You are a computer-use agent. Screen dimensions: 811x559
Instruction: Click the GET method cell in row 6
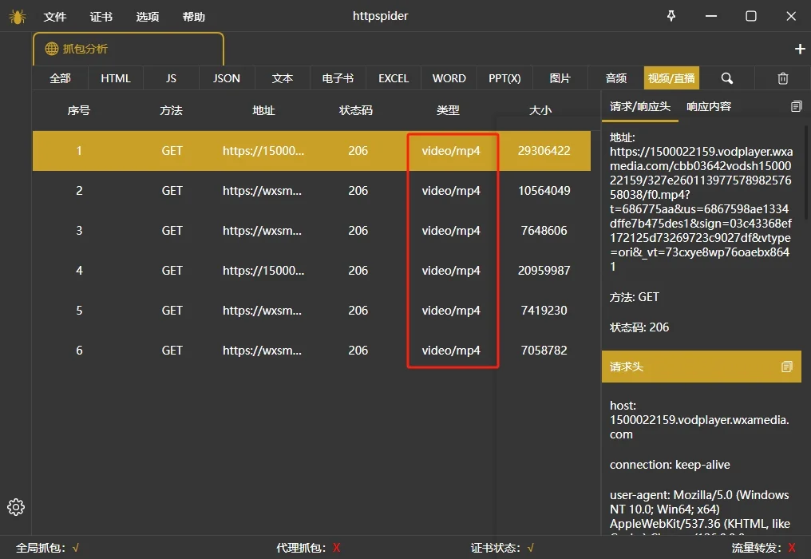click(172, 350)
